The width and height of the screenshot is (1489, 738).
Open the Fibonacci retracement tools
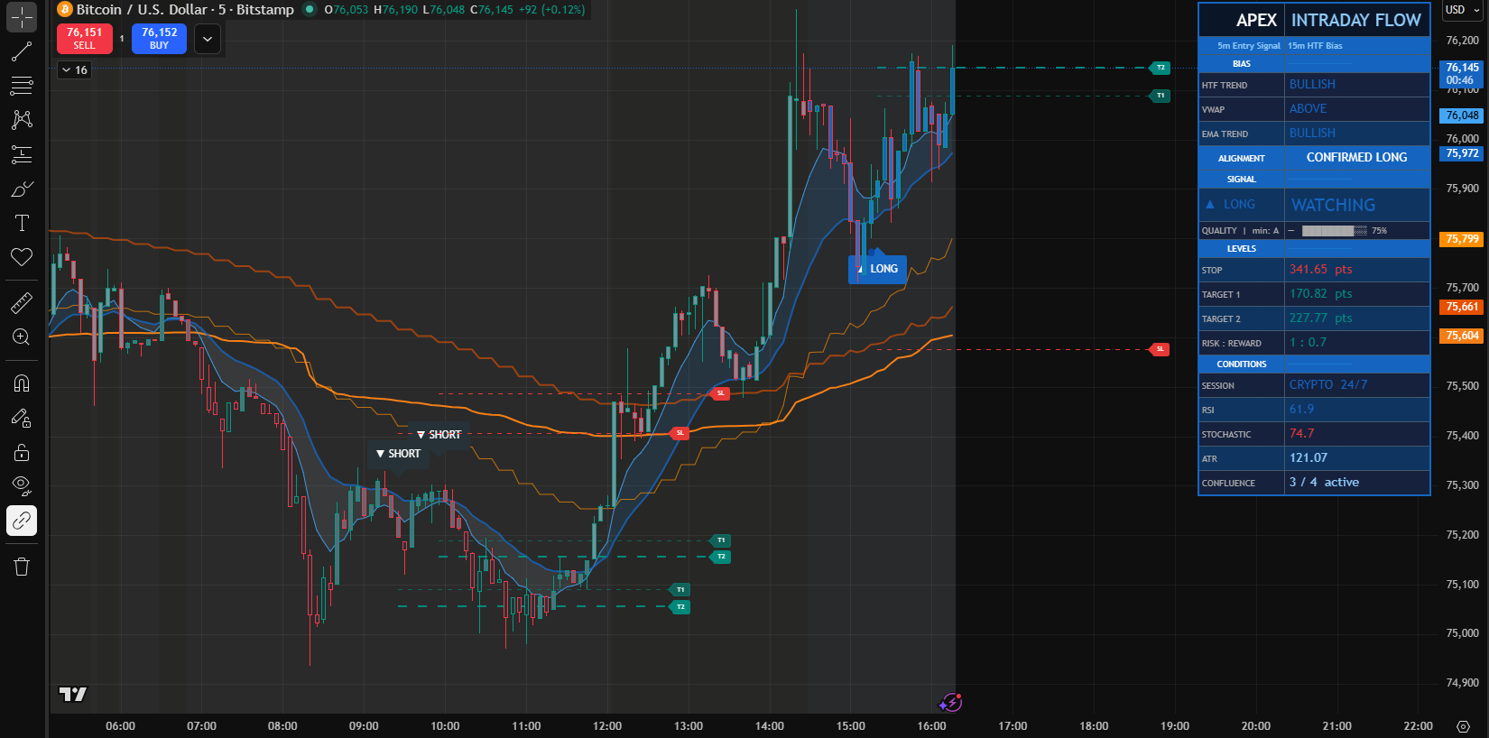(x=22, y=86)
